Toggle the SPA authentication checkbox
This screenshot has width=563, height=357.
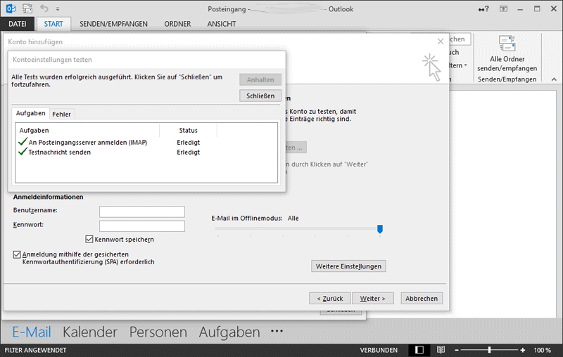tap(18, 254)
